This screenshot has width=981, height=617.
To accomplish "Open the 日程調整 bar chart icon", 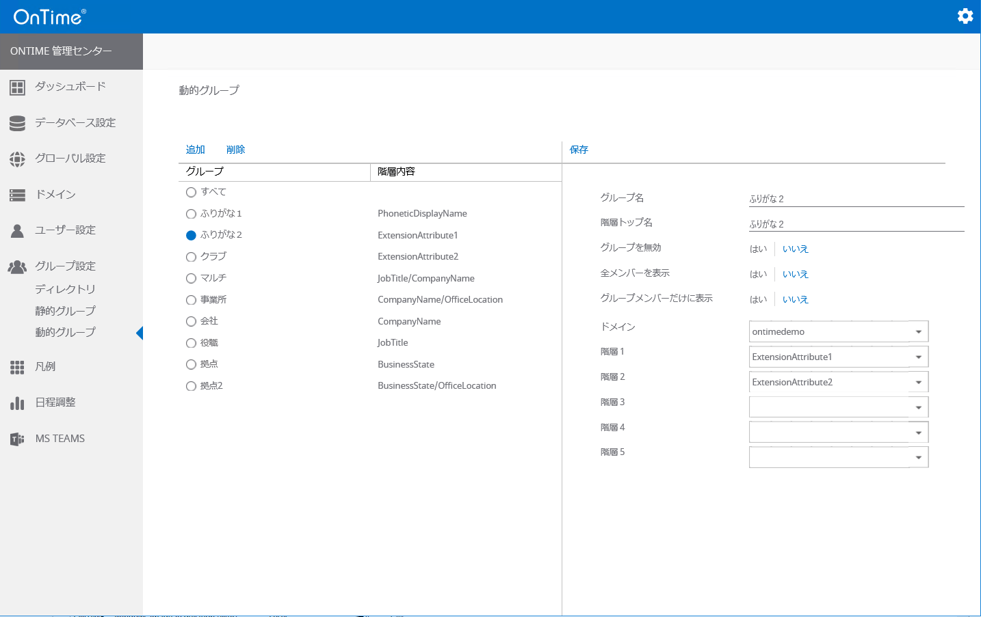I will click(18, 403).
